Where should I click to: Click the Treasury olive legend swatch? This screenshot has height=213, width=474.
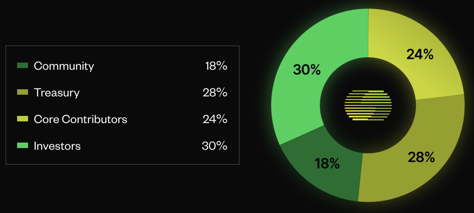pyautogui.click(x=23, y=92)
